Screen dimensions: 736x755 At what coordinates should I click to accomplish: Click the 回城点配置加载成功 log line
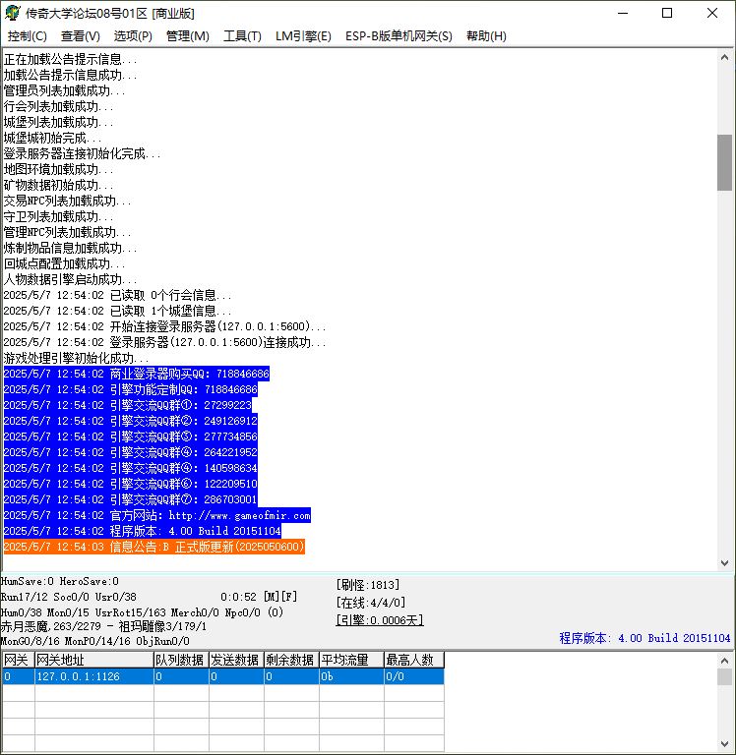click(x=65, y=263)
